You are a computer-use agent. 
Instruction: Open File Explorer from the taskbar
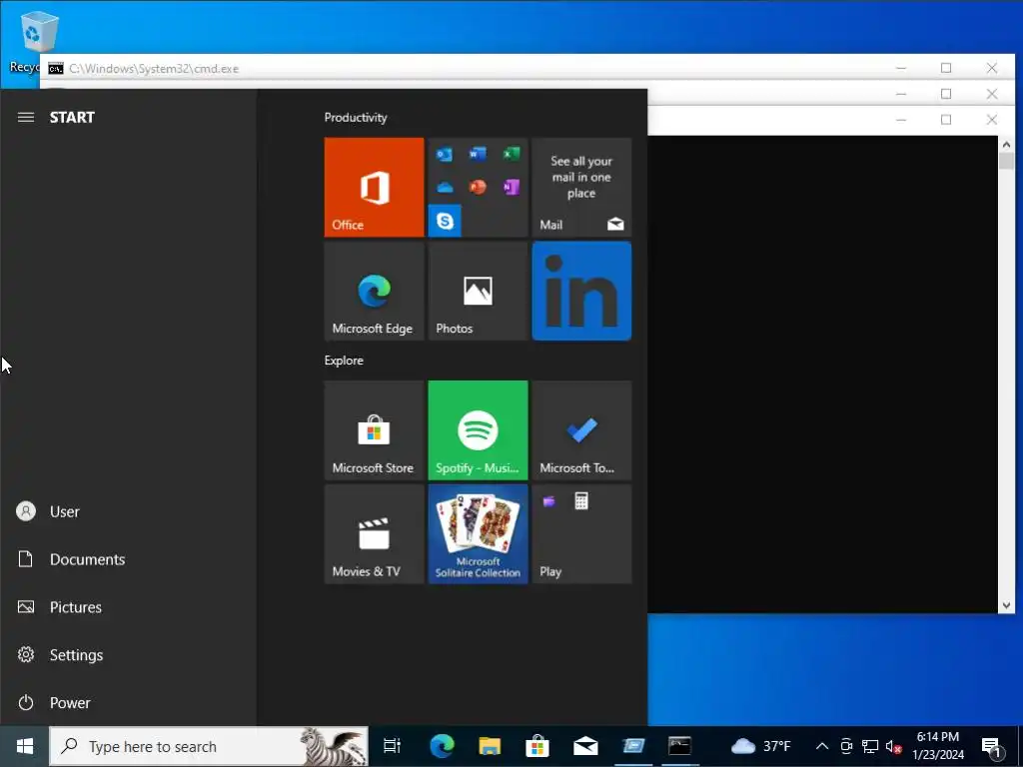point(490,746)
